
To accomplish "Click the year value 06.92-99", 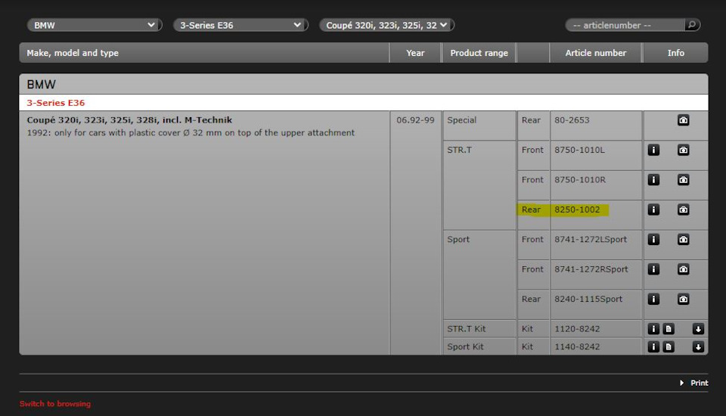I will point(415,120).
